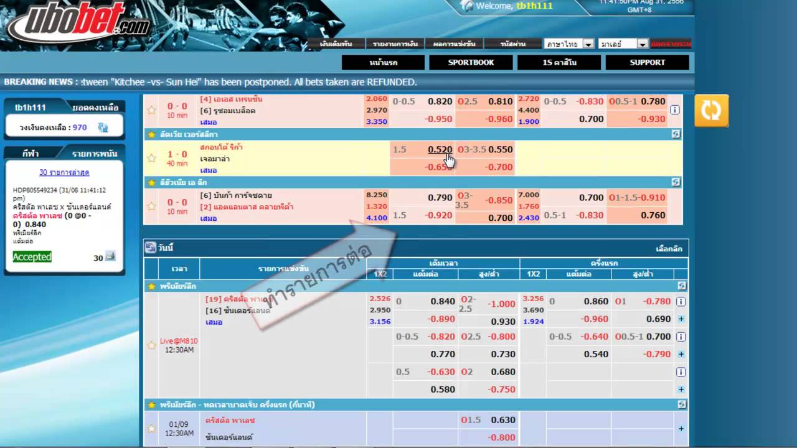This screenshot has width=797, height=448.
Task: Favorite the Live@M810 12:30AM match
Action: (151, 345)
